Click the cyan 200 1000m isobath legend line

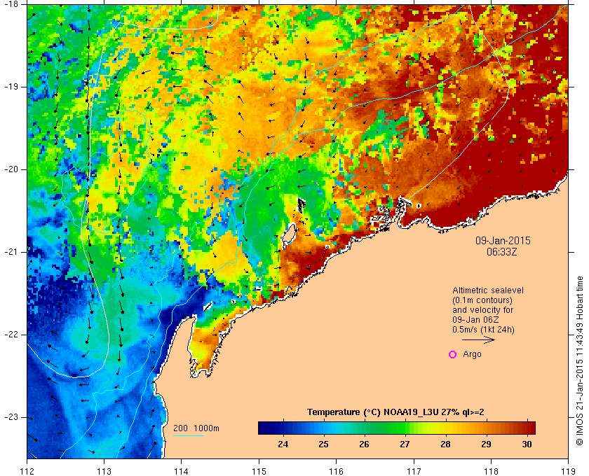pyautogui.click(x=189, y=436)
